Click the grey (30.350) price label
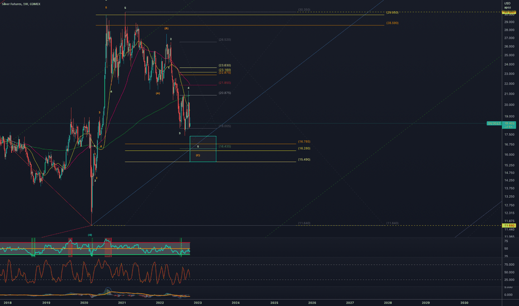The width and height of the screenshot is (519, 306). tap(304, 9)
